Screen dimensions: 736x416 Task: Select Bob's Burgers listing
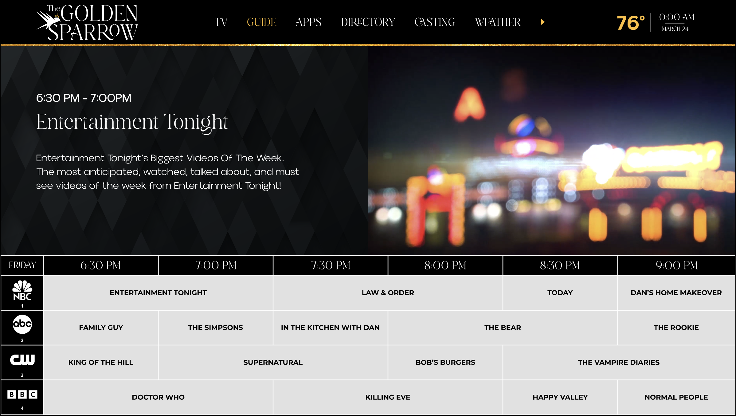pyautogui.click(x=445, y=363)
